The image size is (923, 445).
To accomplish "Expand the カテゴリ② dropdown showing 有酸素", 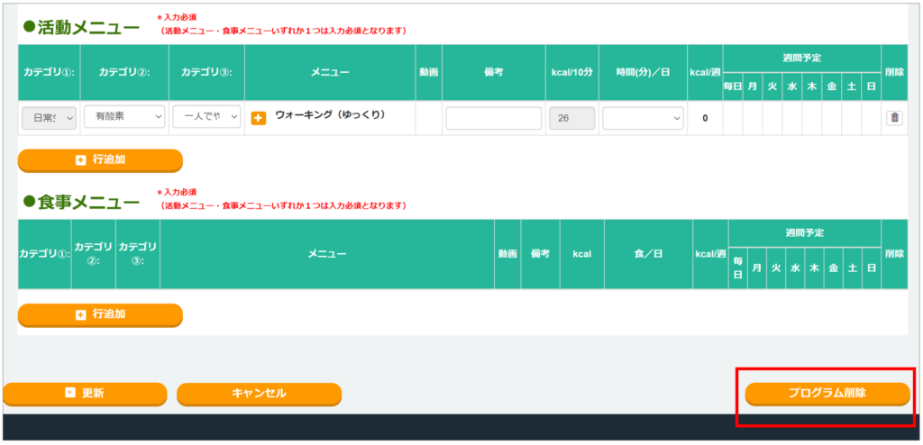I will 124,117.
